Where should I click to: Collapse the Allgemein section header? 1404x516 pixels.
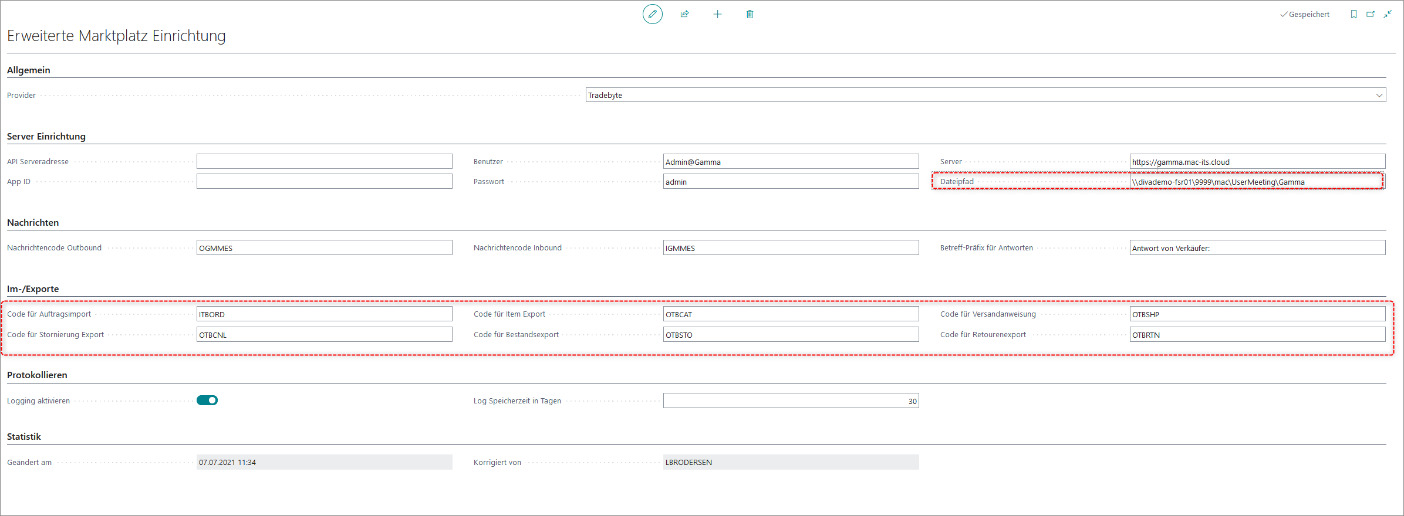tap(29, 70)
